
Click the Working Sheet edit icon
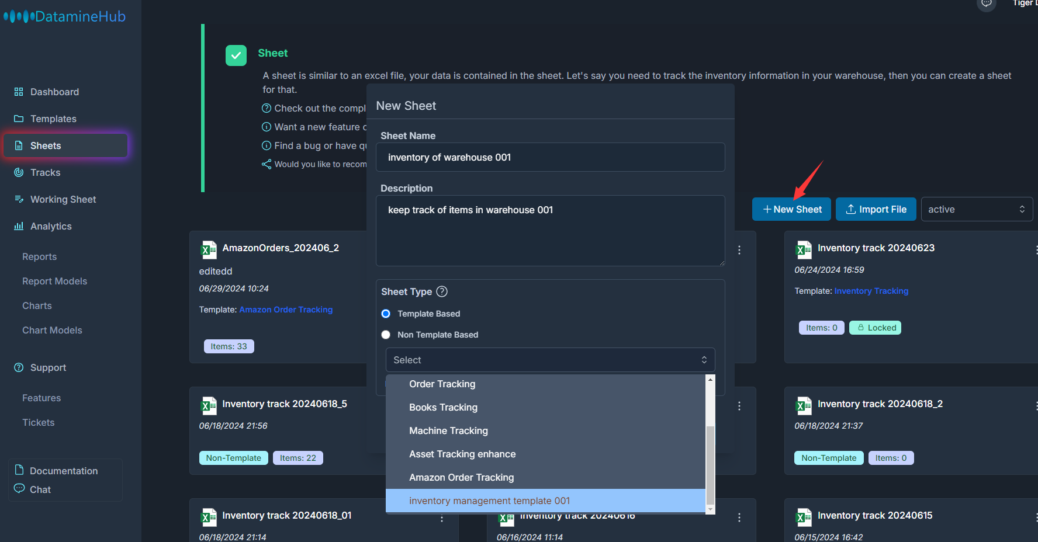(19, 199)
